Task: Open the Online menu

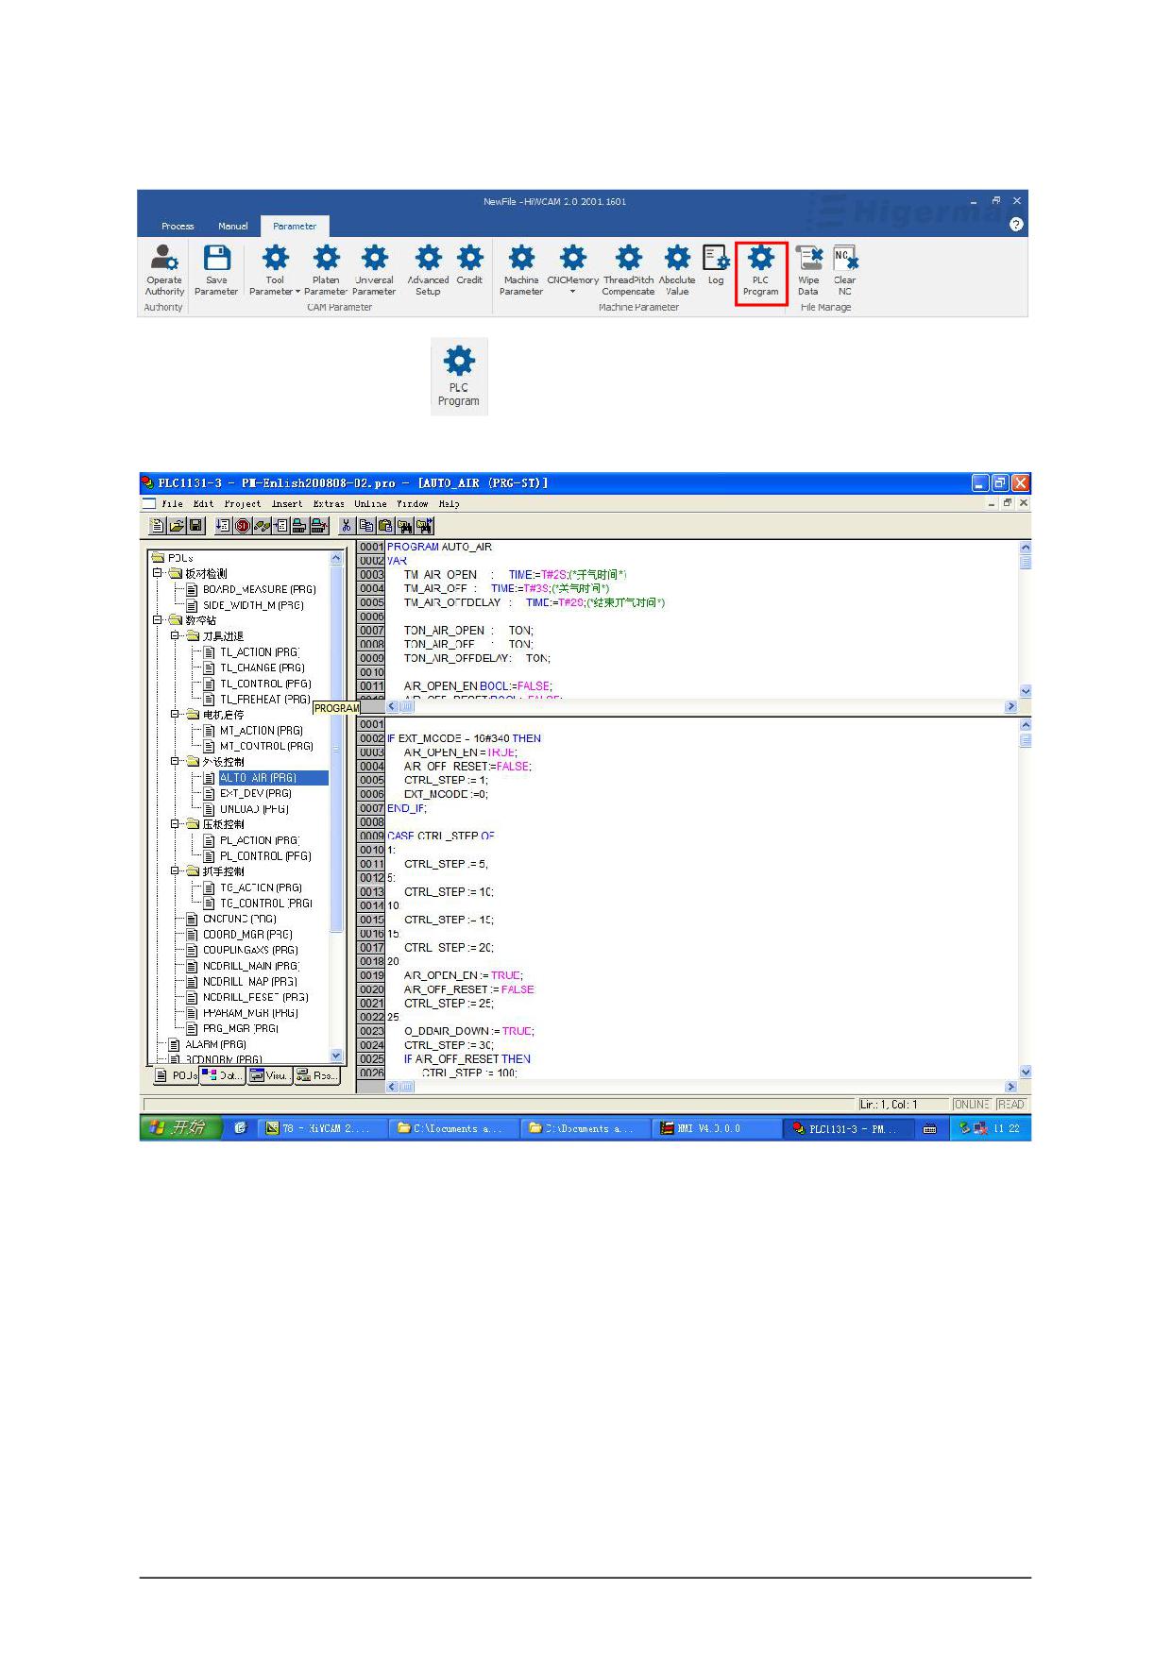Action: tap(370, 504)
